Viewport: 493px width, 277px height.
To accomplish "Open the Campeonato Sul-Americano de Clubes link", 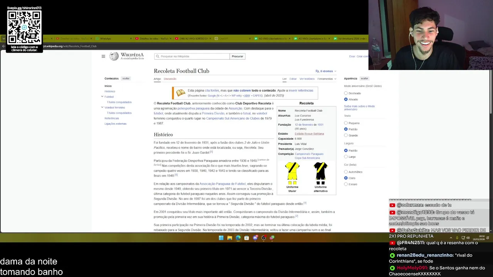I will pos(233,118).
